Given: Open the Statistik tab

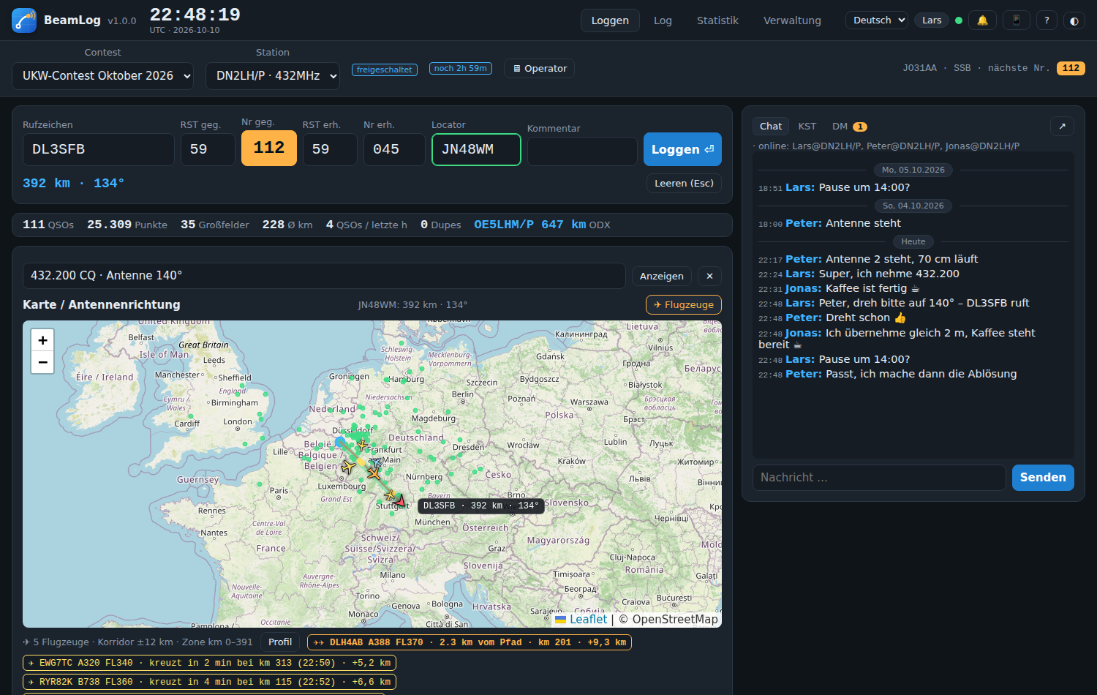Looking at the screenshot, I should 717,20.
